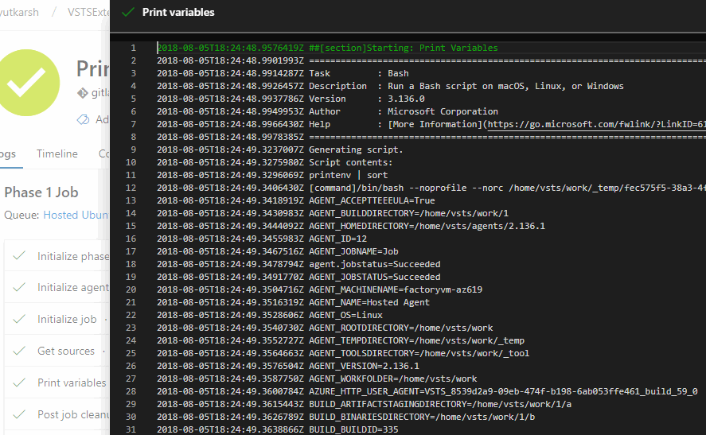Click the git repository icon beside gitlab
The height and width of the screenshot is (435, 706).
81,93
